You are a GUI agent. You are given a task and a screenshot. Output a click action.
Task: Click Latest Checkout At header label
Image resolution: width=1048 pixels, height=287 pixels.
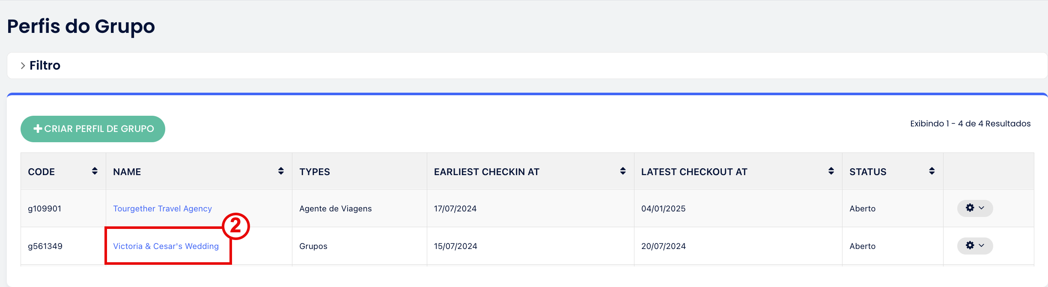click(694, 172)
